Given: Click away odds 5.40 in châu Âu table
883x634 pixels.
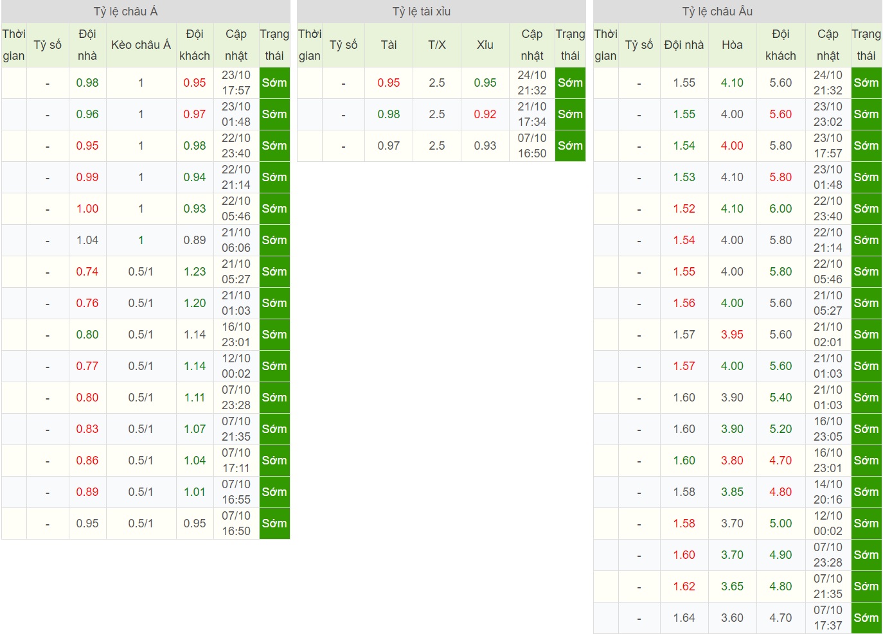Looking at the screenshot, I should tap(781, 398).
